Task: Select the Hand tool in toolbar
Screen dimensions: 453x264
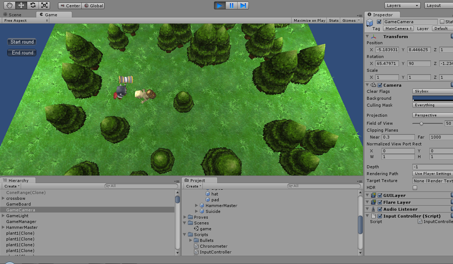Action: [10, 5]
